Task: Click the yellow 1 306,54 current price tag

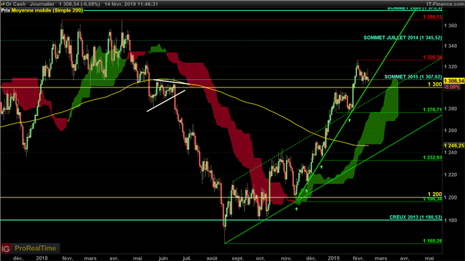Action: 454,81
